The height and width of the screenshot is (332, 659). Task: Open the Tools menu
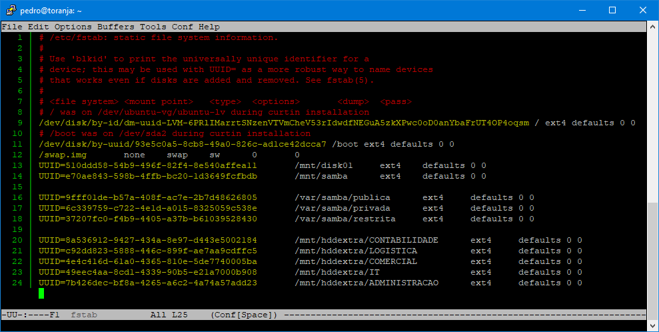point(153,27)
